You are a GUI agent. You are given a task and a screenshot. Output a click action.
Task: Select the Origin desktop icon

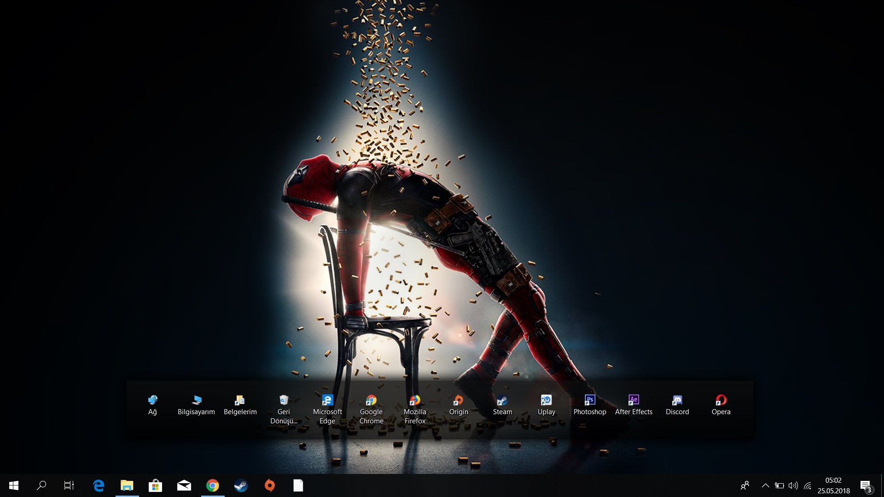click(x=459, y=400)
